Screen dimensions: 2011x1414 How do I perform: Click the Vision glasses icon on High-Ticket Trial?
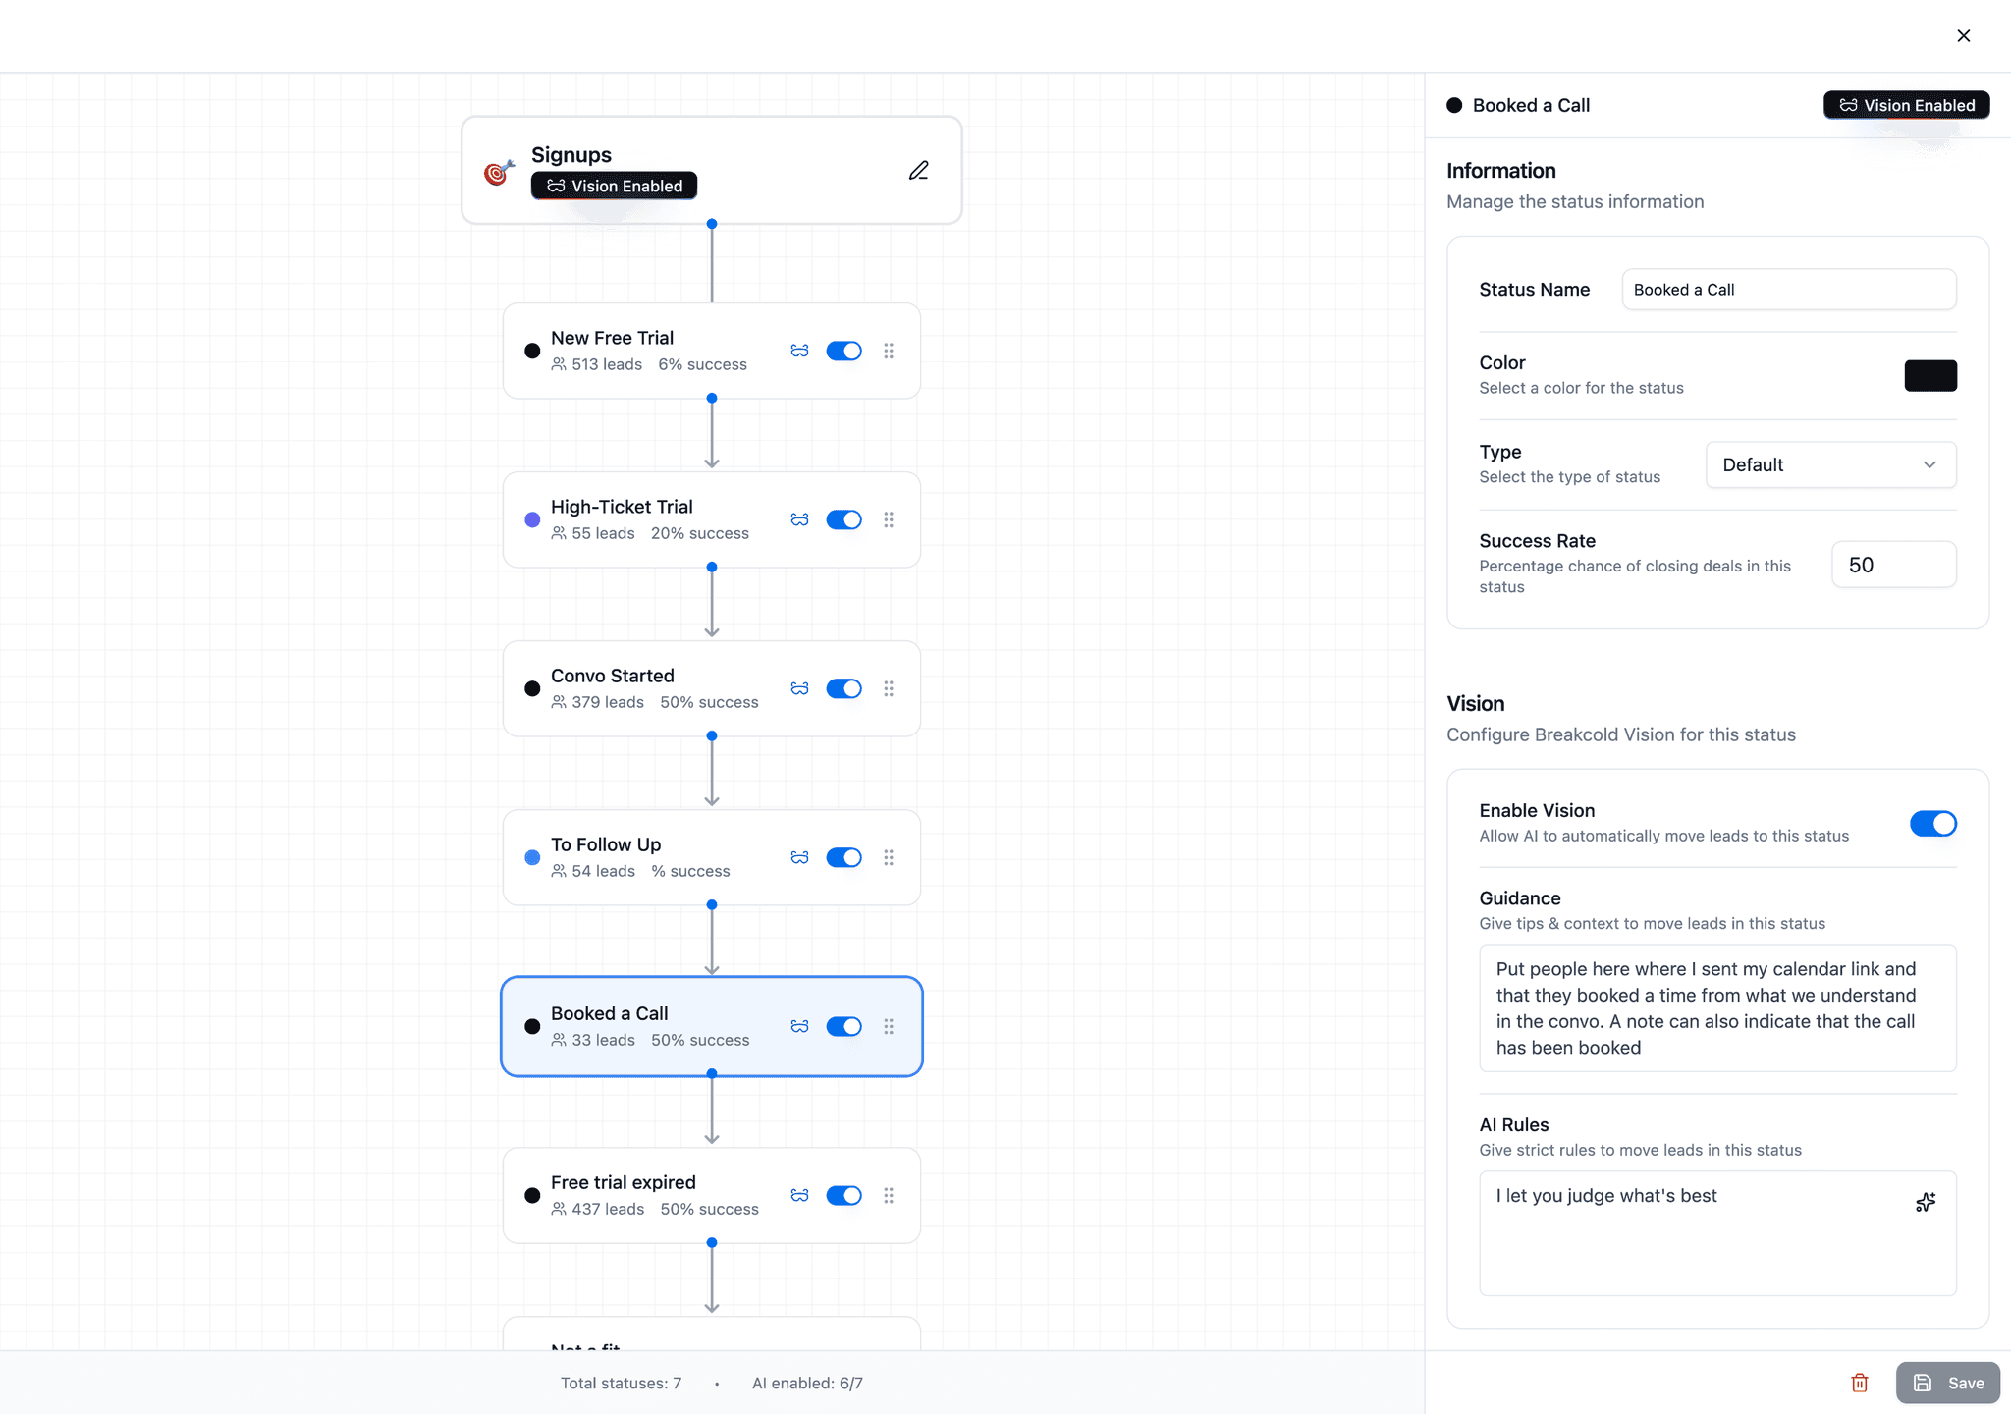tap(799, 519)
